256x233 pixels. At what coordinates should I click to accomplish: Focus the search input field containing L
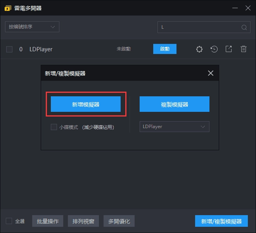pos(204,27)
